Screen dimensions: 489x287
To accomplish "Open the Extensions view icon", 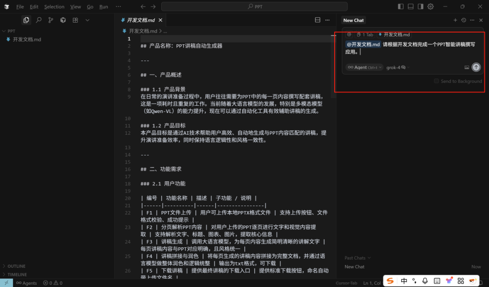I will [75, 20].
